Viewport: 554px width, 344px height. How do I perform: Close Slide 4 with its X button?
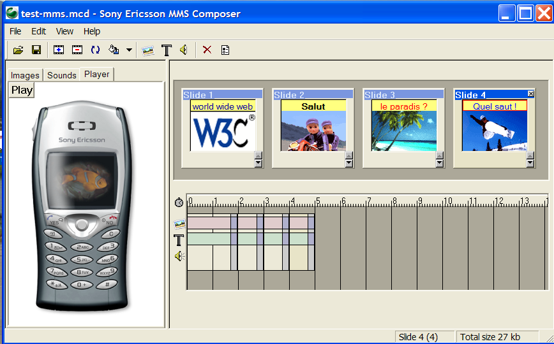pos(531,94)
